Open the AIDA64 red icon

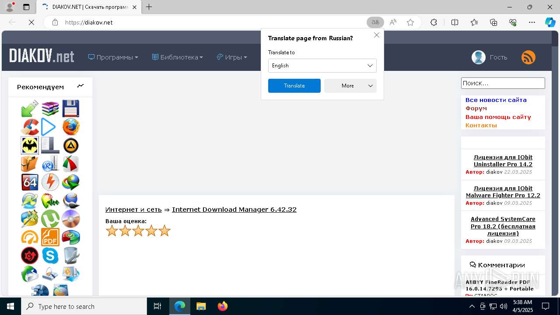pyautogui.click(x=30, y=182)
